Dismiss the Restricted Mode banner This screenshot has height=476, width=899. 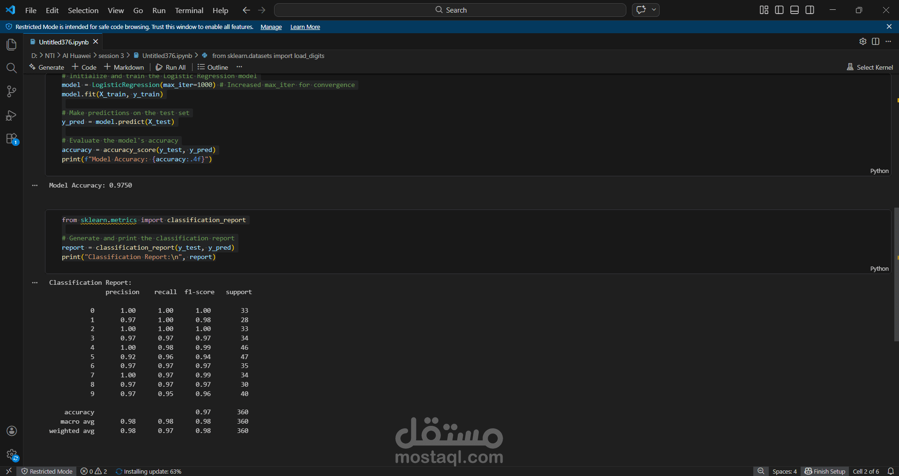889,27
